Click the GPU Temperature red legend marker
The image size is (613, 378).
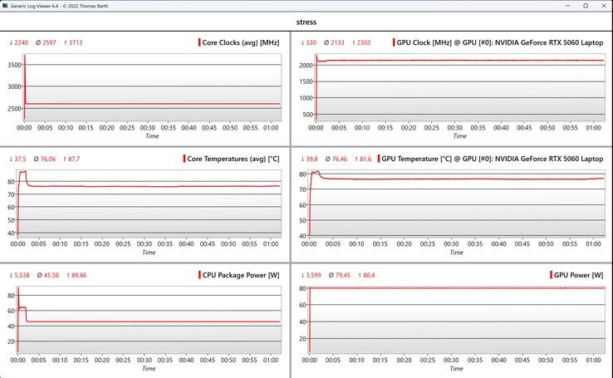tap(377, 158)
